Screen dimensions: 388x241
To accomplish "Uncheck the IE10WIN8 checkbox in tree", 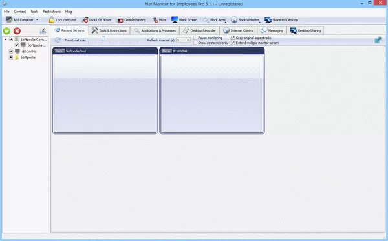I will (11, 51).
